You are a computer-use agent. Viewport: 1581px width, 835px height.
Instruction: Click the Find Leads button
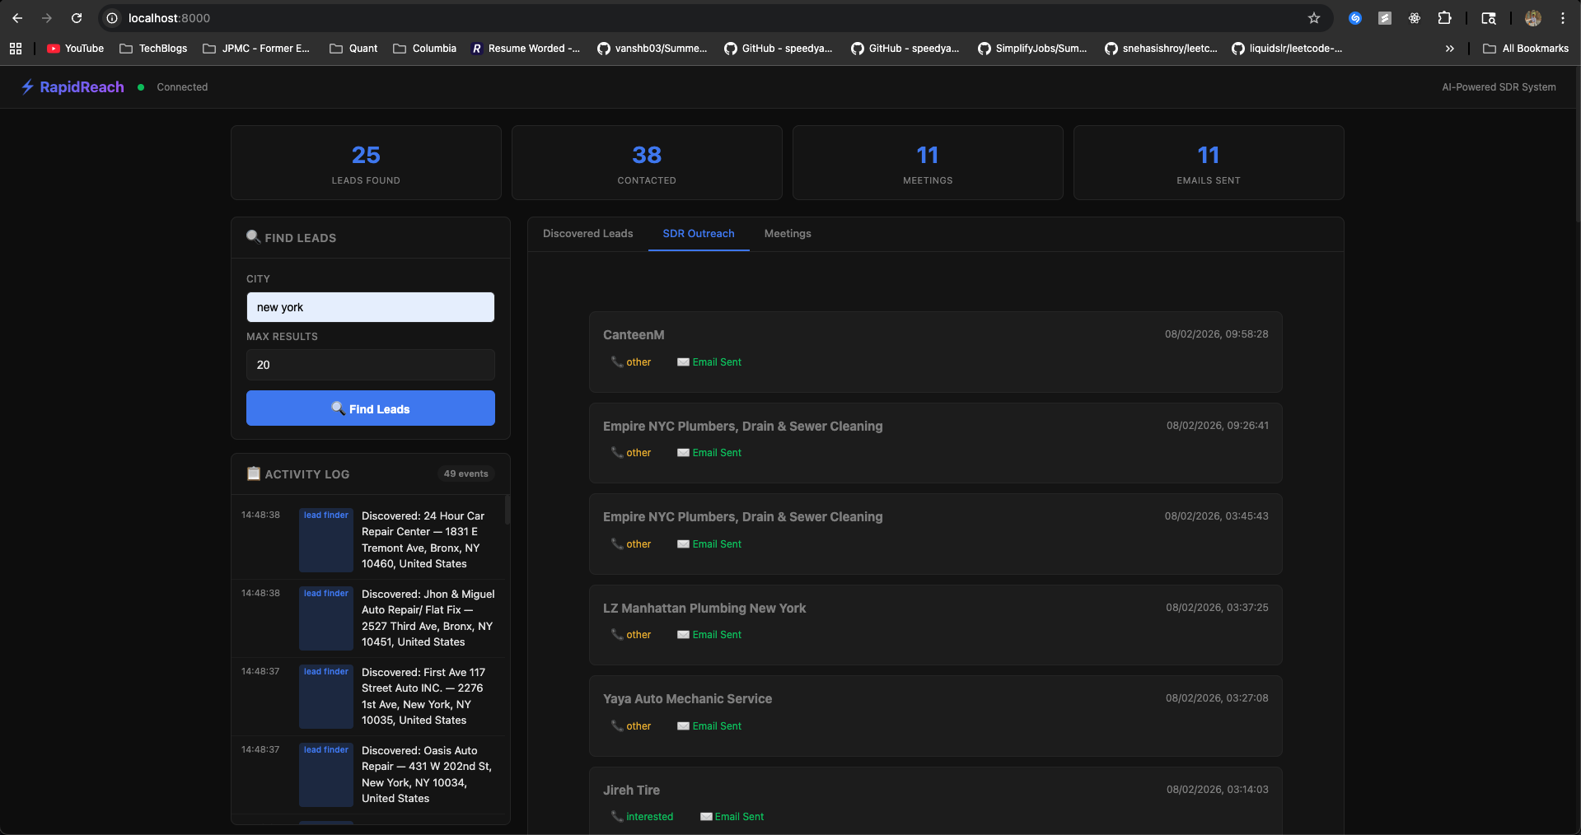pyautogui.click(x=371, y=408)
